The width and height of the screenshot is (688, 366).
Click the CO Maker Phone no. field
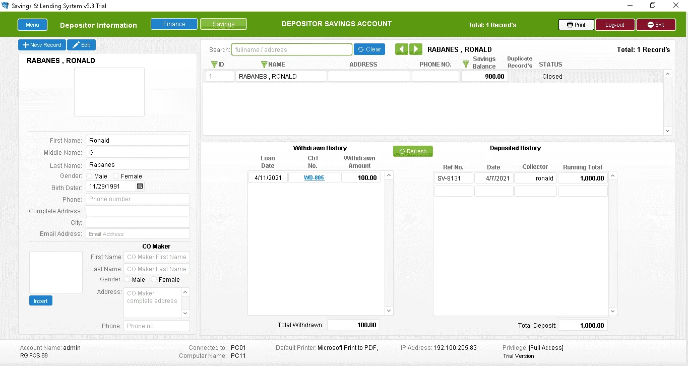click(x=157, y=326)
